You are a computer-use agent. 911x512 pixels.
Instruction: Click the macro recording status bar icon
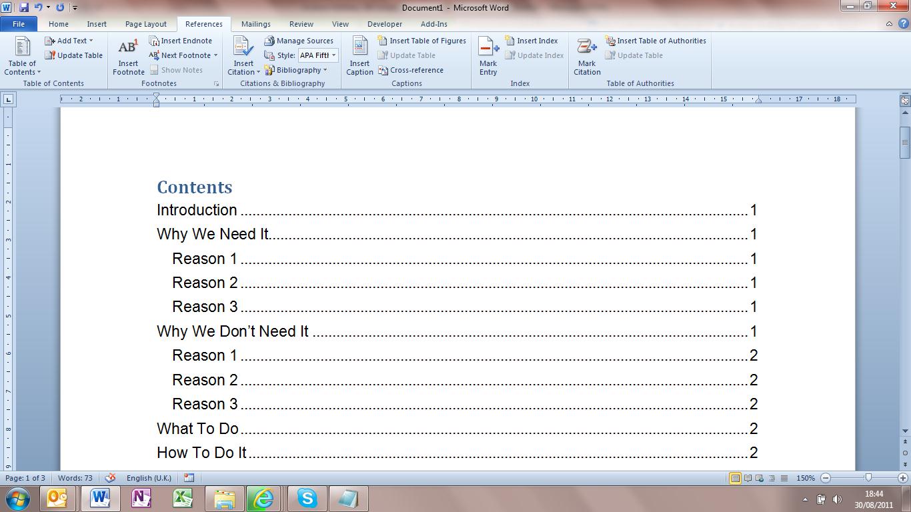[189, 478]
